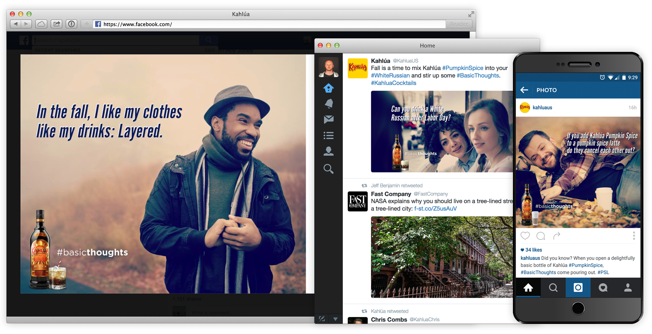Open the #KahluaCocktails hashtag link
This screenshot has width=652, height=334.
393,83
